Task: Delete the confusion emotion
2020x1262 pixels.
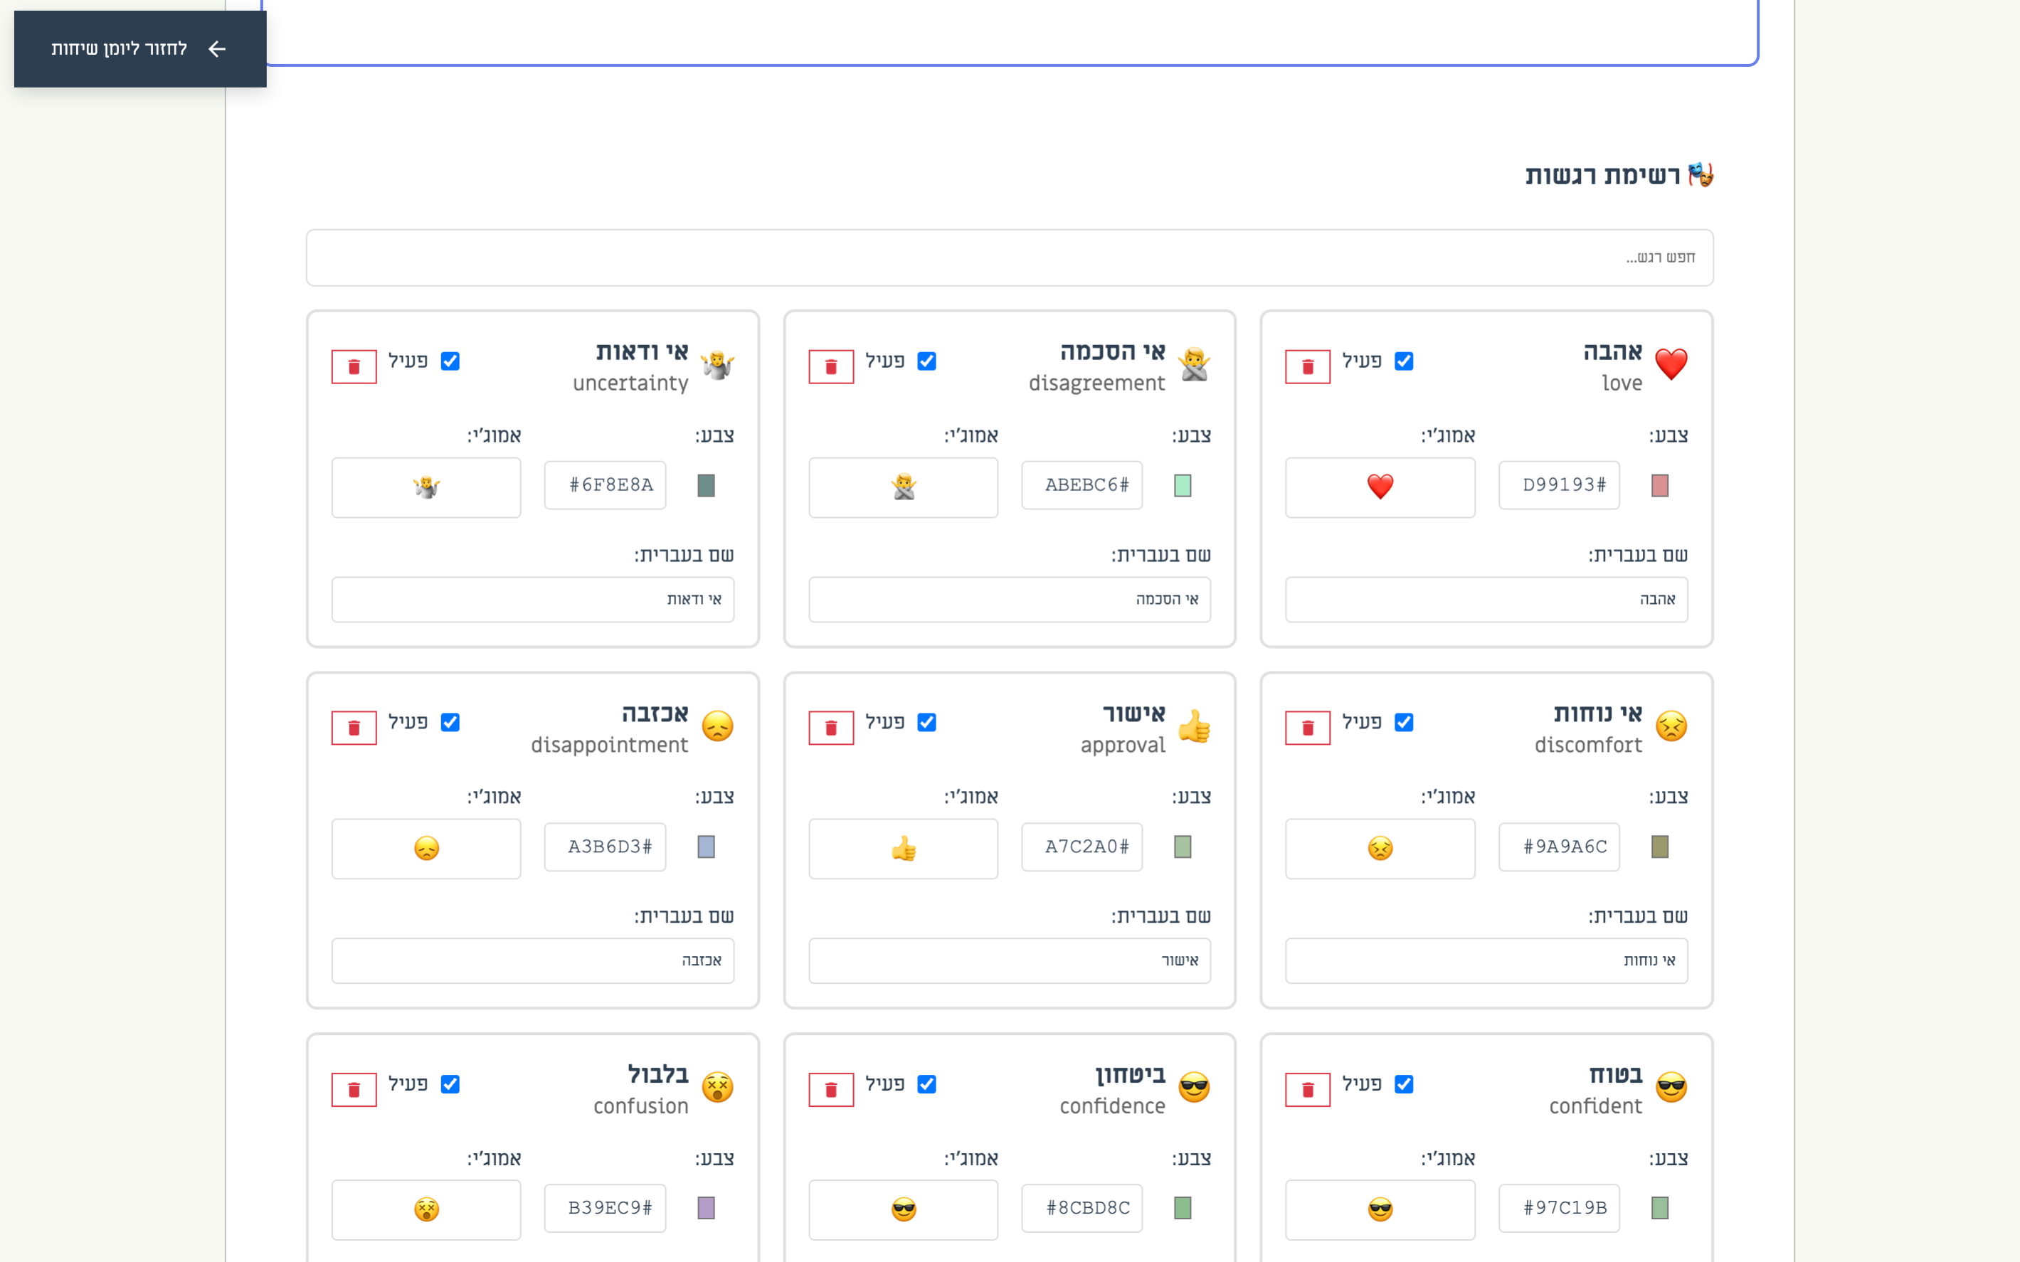Action: pyautogui.click(x=354, y=1089)
